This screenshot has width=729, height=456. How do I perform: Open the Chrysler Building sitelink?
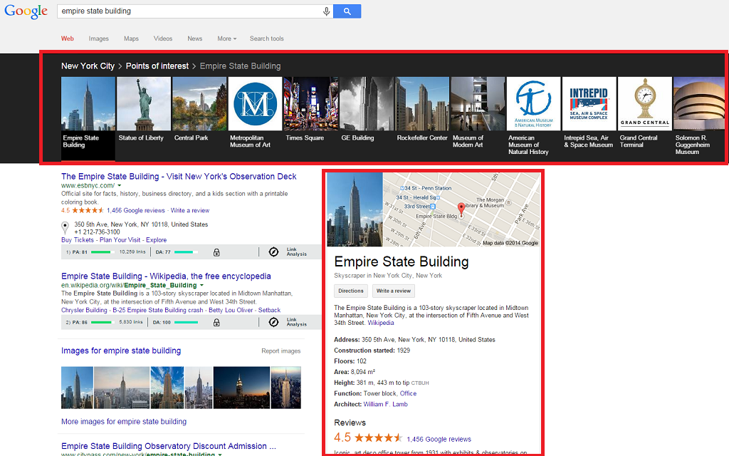(x=84, y=311)
